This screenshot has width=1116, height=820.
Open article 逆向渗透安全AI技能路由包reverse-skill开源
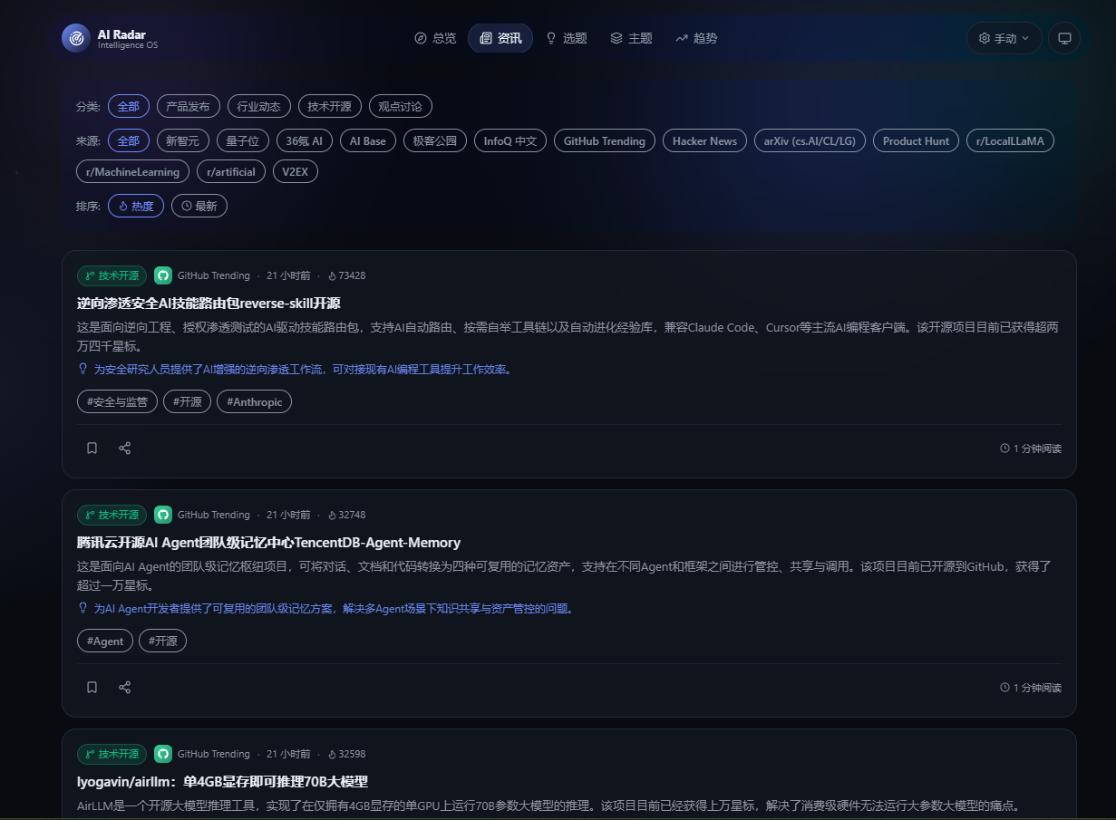click(x=209, y=304)
